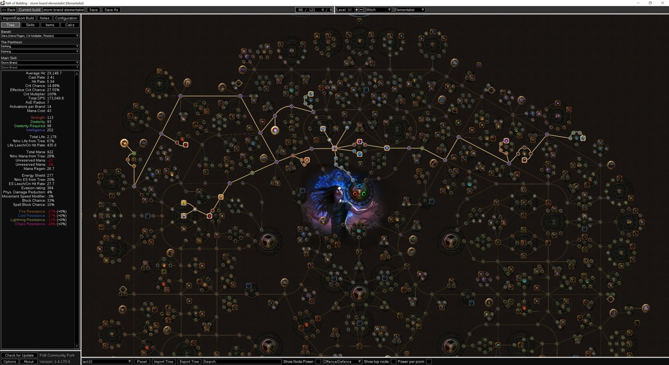Select the Path of Building title bar icon
The image size is (669, 365).
tap(2, 3)
